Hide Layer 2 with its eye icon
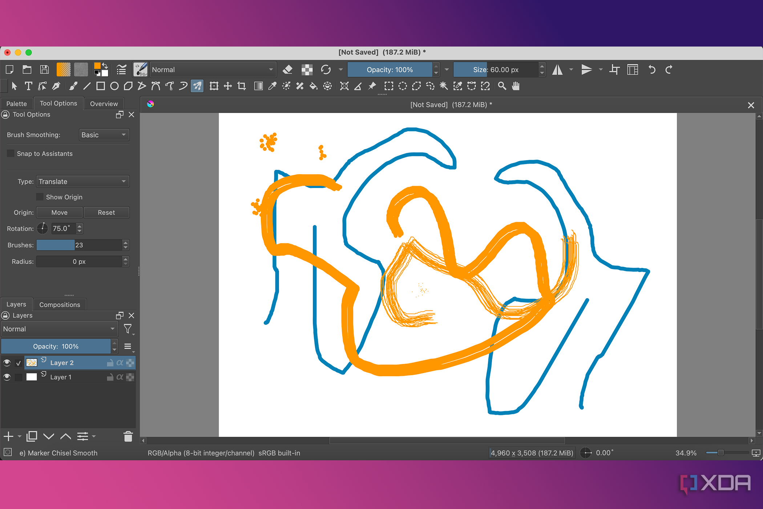Viewport: 763px width, 509px height. pyautogui.click(x=7, y=362)
